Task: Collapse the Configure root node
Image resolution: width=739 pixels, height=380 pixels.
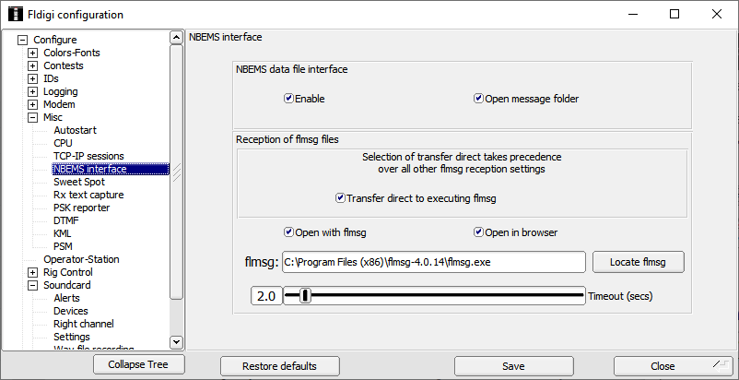Action: pyautogui.click(x=22, y=40)
